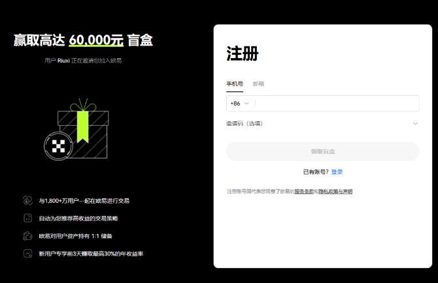Click the wallet icon beside 1:1 储备
438x283 pixels.
pyautogui.click(x=27, y=236)
